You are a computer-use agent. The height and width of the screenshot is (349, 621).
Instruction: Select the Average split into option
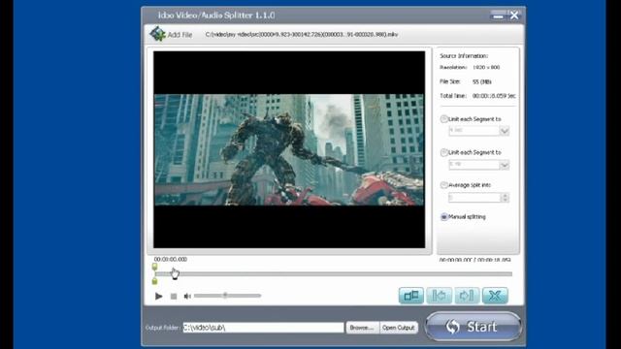click(444, 185)
